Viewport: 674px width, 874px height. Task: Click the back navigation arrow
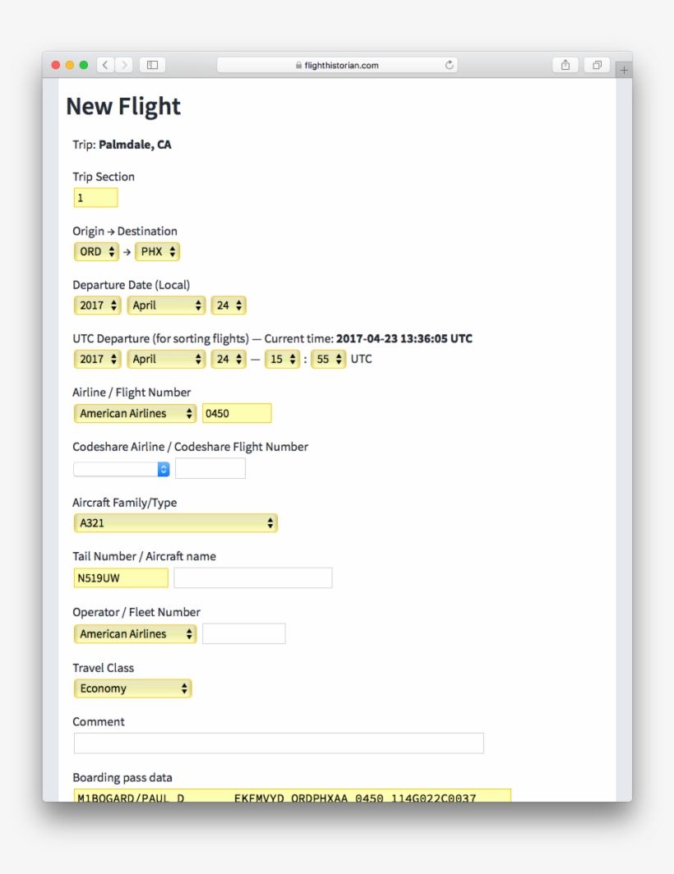click(104, 64)
